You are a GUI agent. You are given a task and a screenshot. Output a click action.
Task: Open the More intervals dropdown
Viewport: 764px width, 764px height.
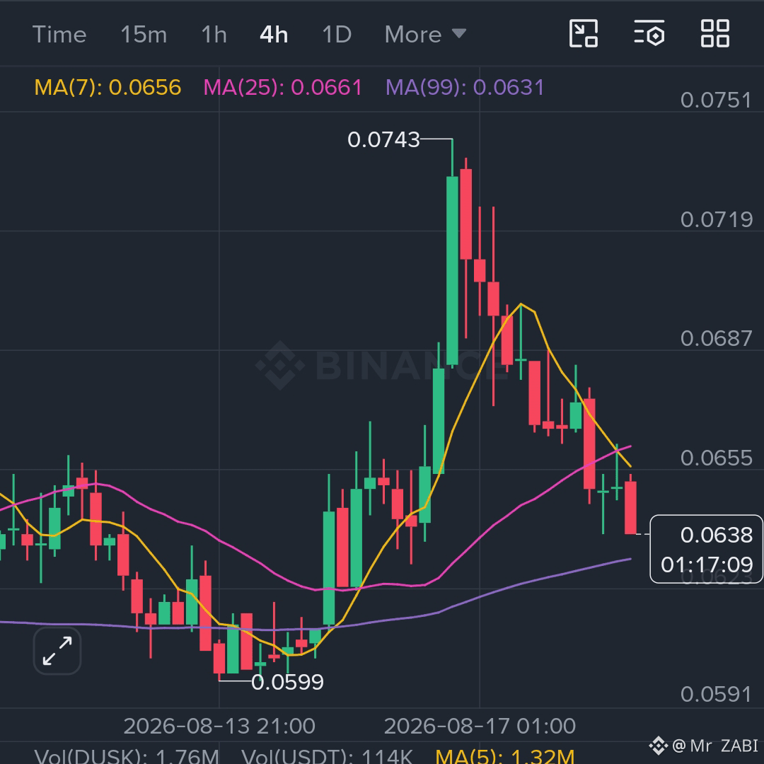click(425, 35)
